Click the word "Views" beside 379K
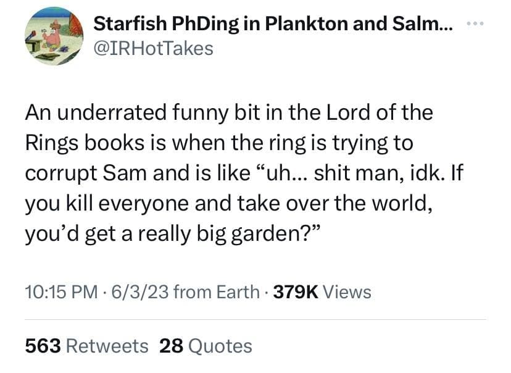 pos(347,291)
